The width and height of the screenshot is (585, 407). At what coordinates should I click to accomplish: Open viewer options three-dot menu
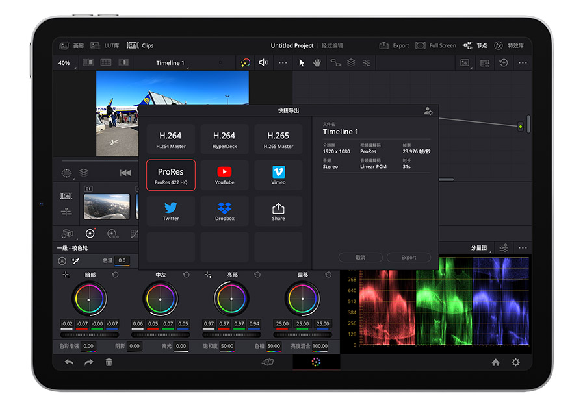pos(283,62)
